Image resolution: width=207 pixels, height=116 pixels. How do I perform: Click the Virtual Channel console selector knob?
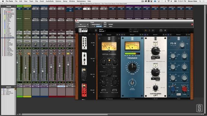click(x=109, y=72)
